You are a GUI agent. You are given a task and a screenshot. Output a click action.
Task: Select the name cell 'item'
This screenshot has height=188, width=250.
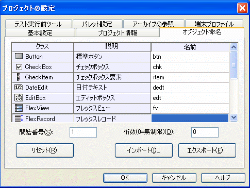(x=190, y=77)
